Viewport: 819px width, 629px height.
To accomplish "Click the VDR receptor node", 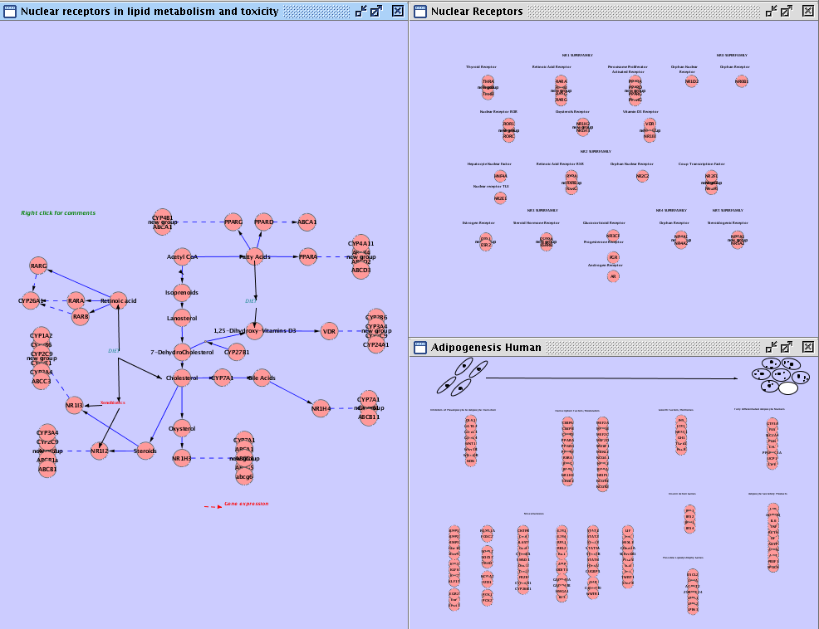I will tap(329, 331).
